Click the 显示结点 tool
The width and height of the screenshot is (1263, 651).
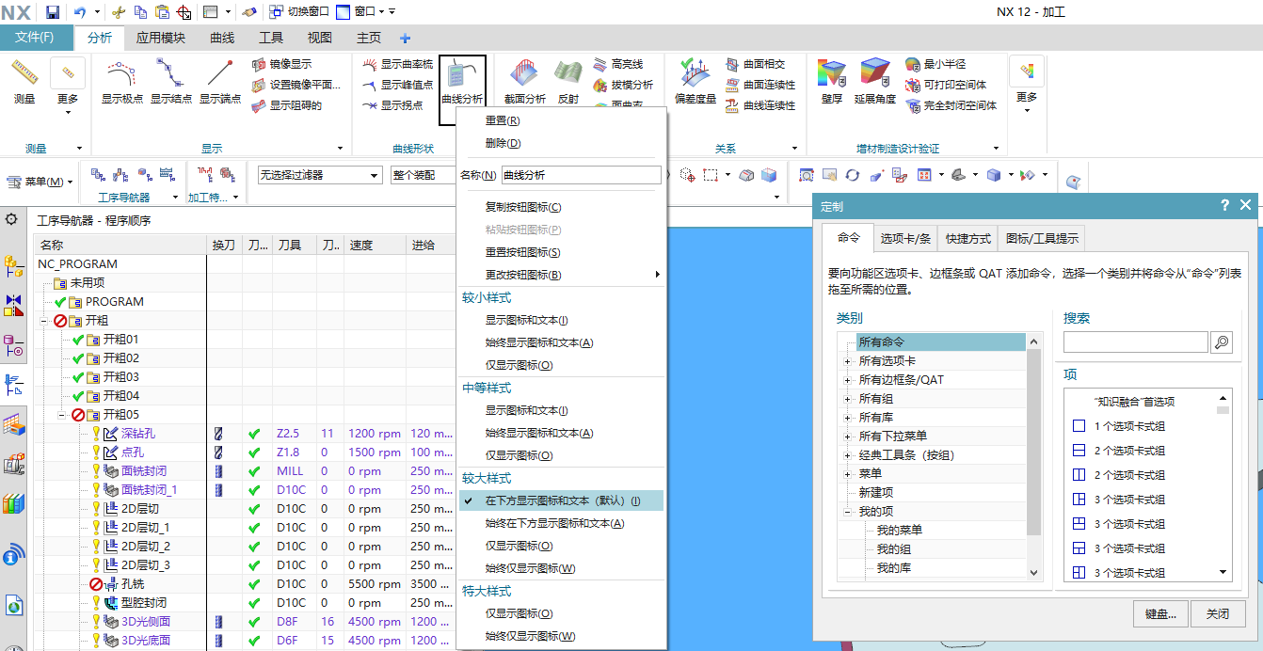[171, 81]
